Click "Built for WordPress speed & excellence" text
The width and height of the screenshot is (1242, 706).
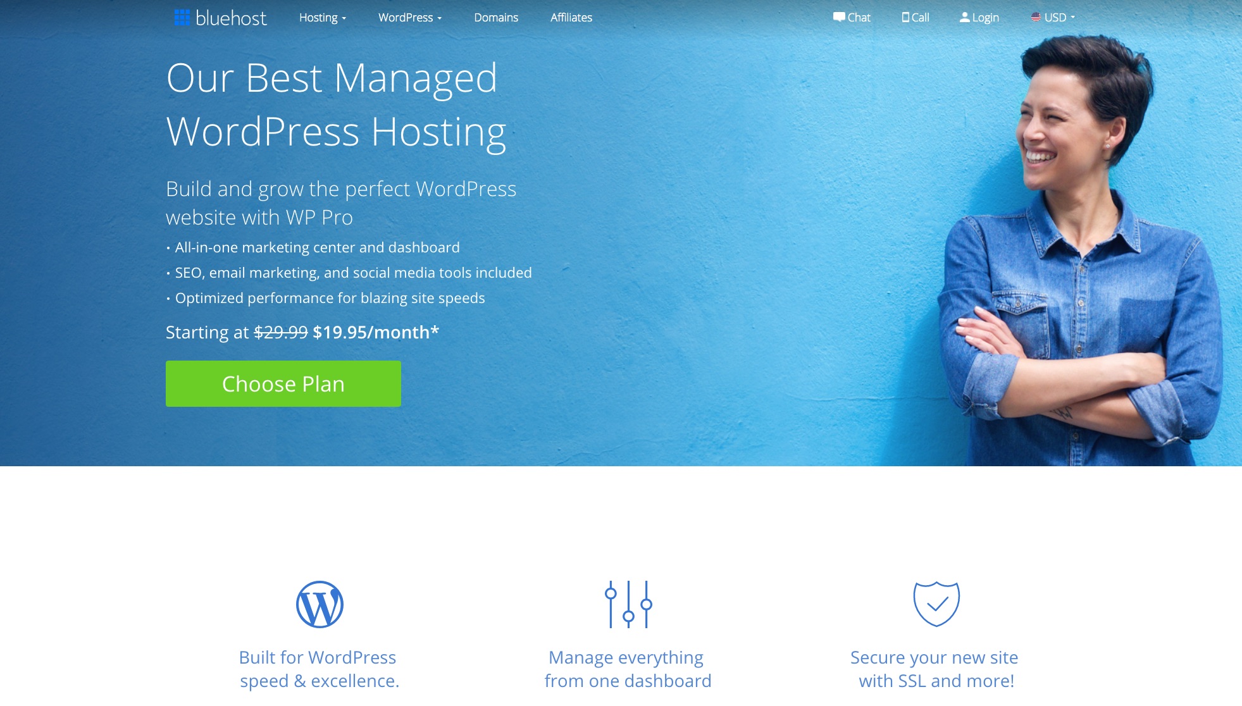(319, 669)
